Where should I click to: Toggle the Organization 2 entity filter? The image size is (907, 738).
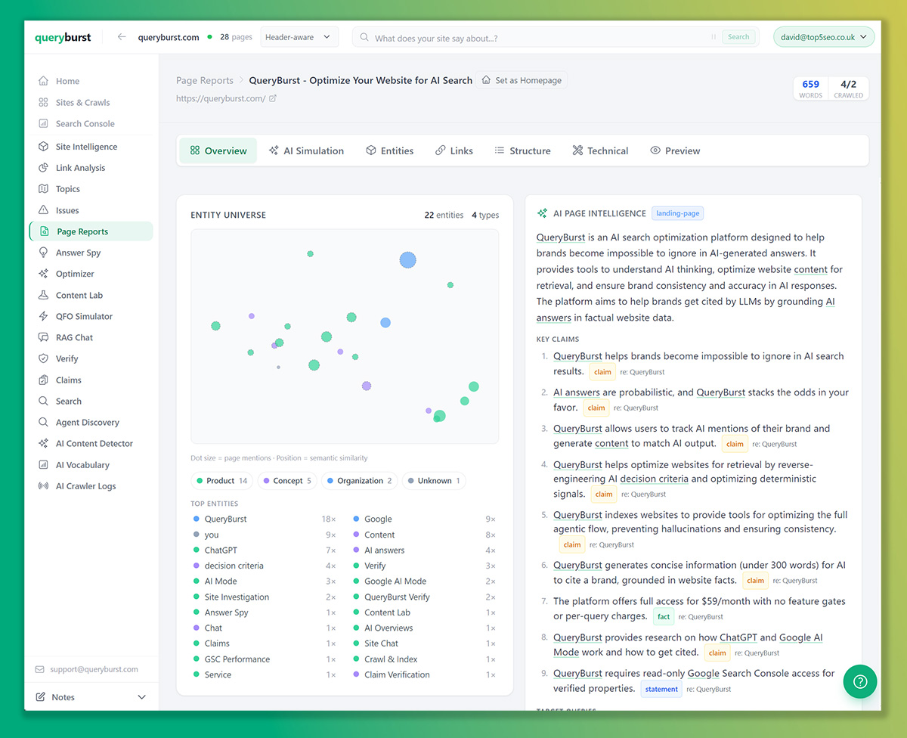click(360, 480)
